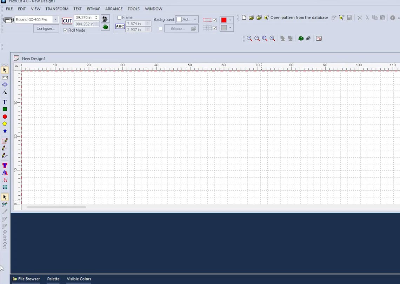Image resolution: width=400 pixels, height=284 pixels.
Task: Open the red color swatch dropdown arrow
Action: click(230, 20)
